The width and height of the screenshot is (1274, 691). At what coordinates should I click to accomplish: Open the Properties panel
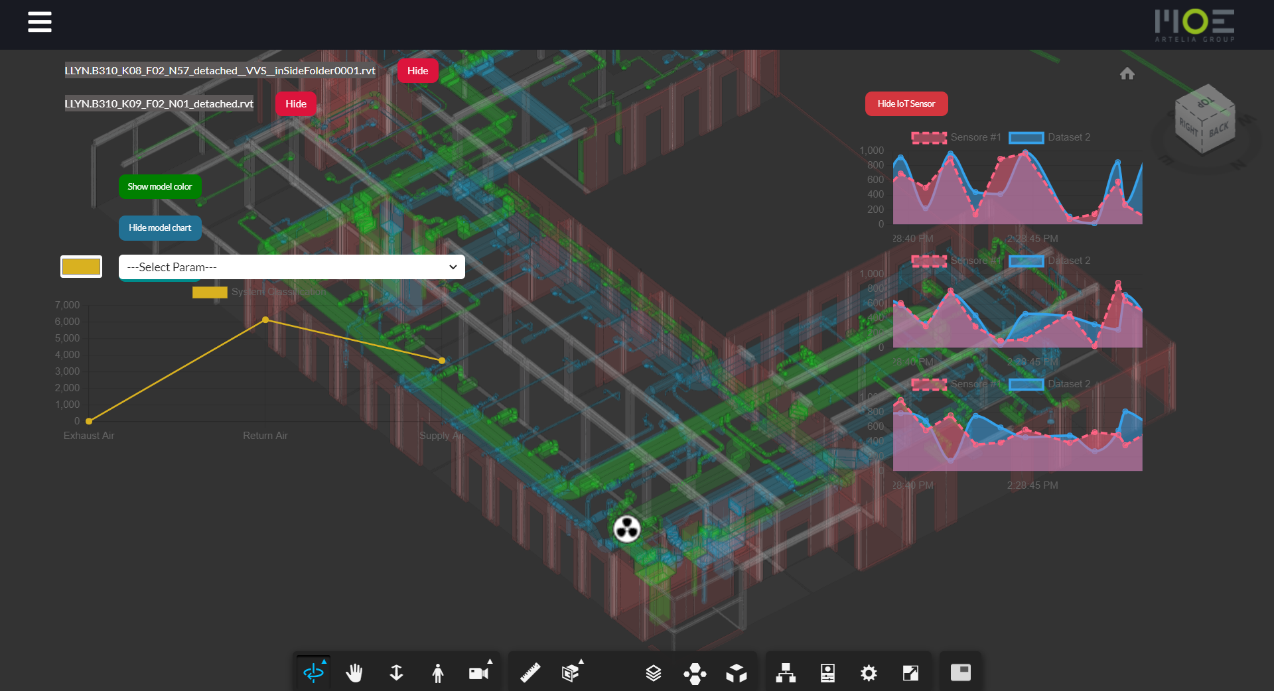click(827, 673)
